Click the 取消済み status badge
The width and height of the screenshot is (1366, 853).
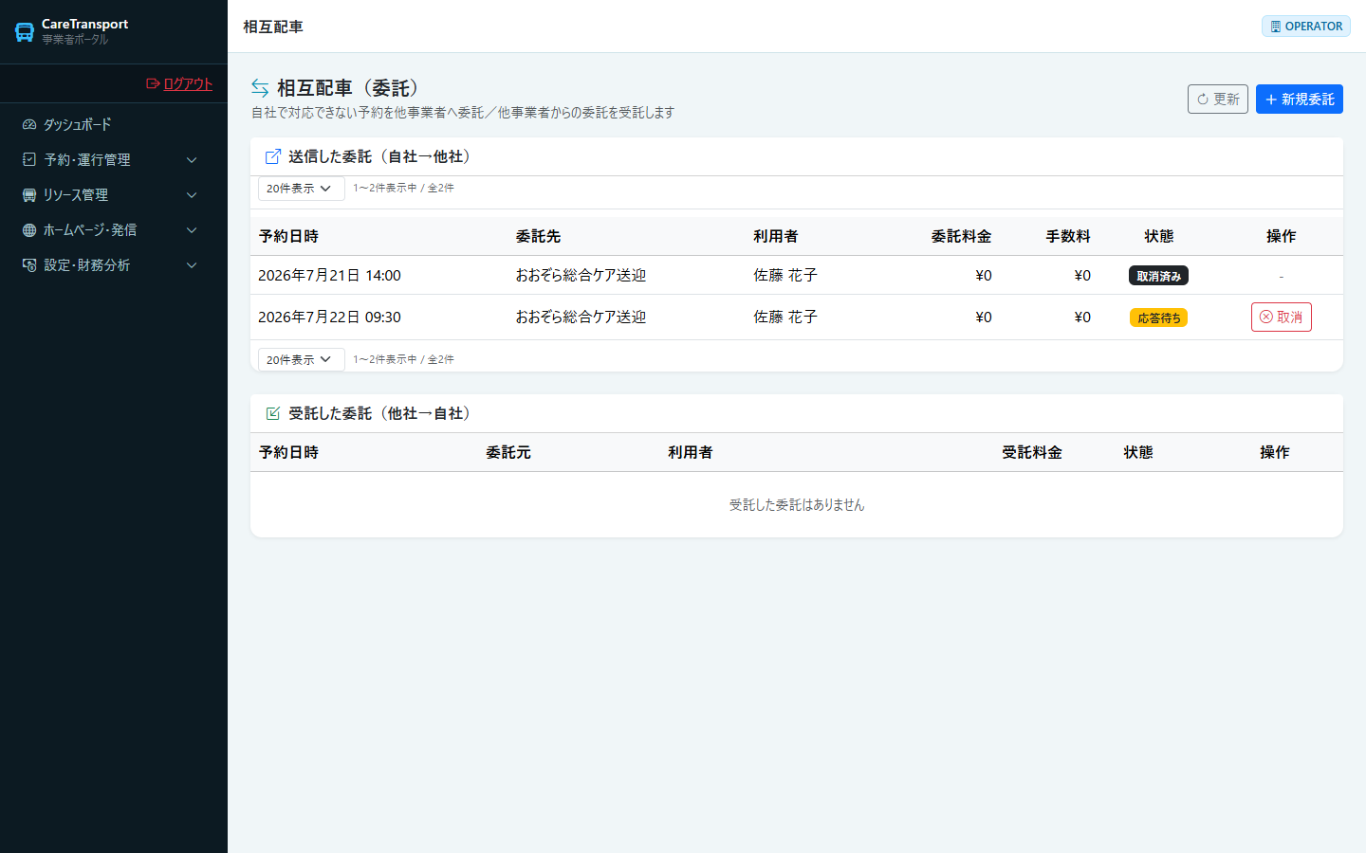click(1158, 276)
